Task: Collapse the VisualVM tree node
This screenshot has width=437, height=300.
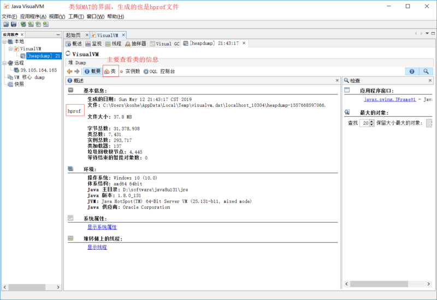Action: [10, 49]
